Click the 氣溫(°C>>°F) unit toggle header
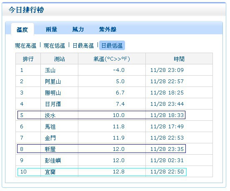 point(112,59)
